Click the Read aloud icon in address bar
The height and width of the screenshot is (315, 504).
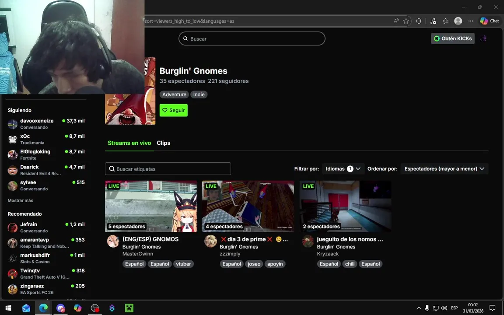point(396,21)
